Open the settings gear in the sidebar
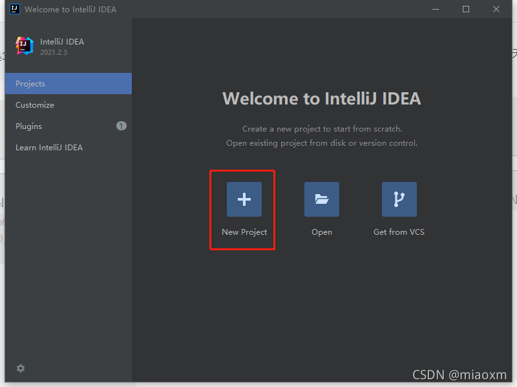This screenshot has width=517, height=387. point(21,368)
